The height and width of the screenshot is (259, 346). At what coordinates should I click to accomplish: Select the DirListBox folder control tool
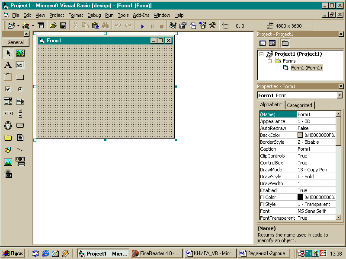(x=8, y=138)
